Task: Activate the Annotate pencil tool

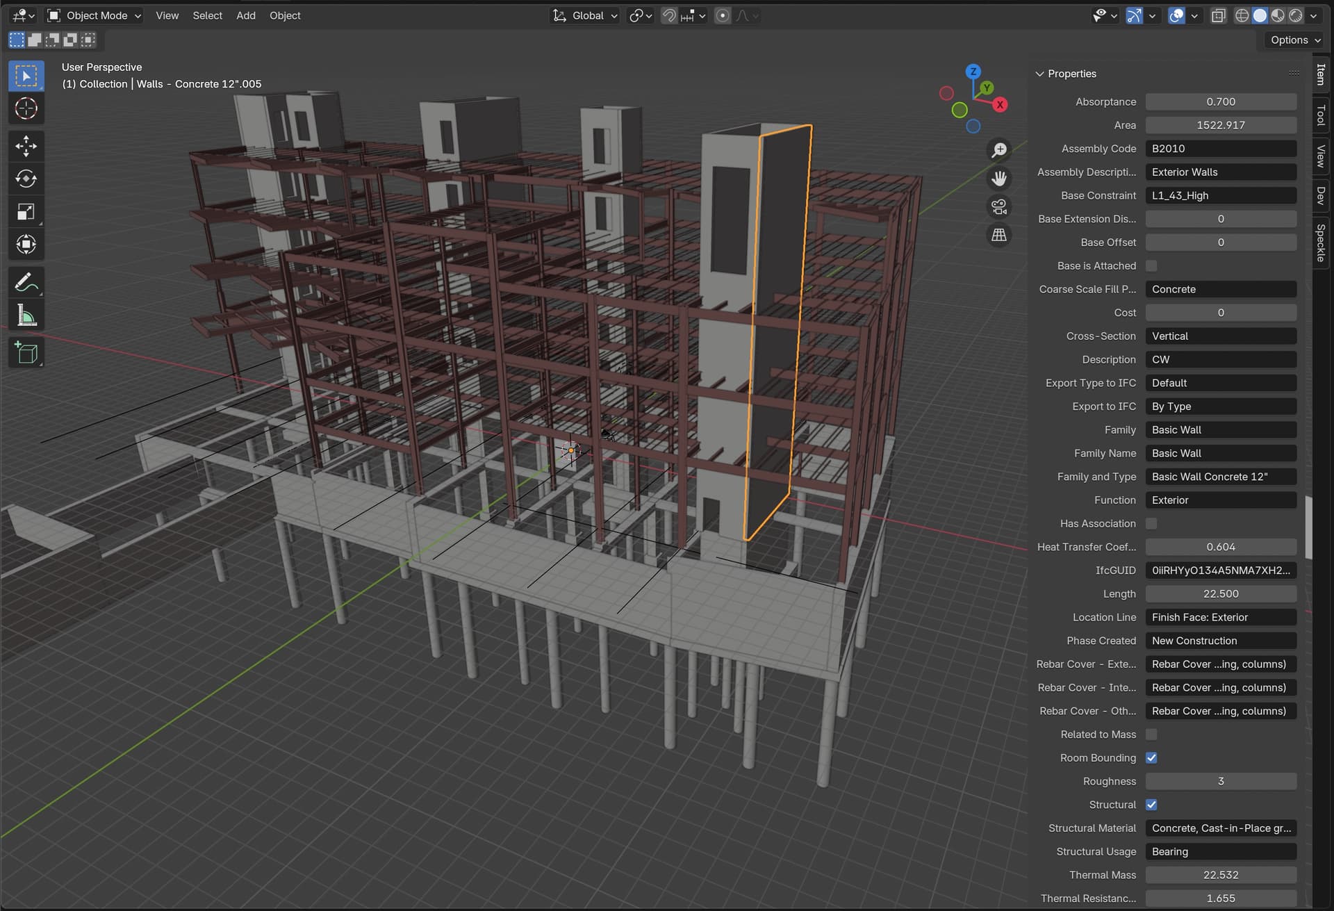Action: tap(26, 283)
